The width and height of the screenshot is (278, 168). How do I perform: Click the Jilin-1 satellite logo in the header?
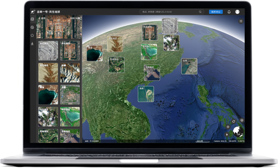point(33,12)
